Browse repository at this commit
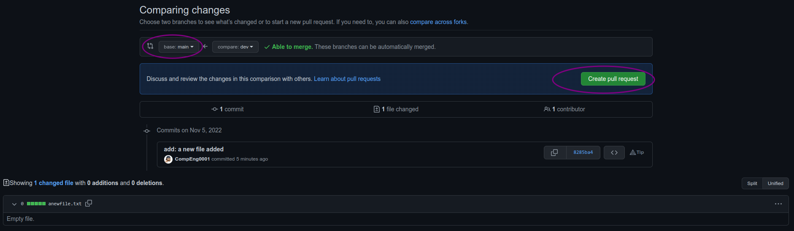794x231 pixels. coord(614,153)
